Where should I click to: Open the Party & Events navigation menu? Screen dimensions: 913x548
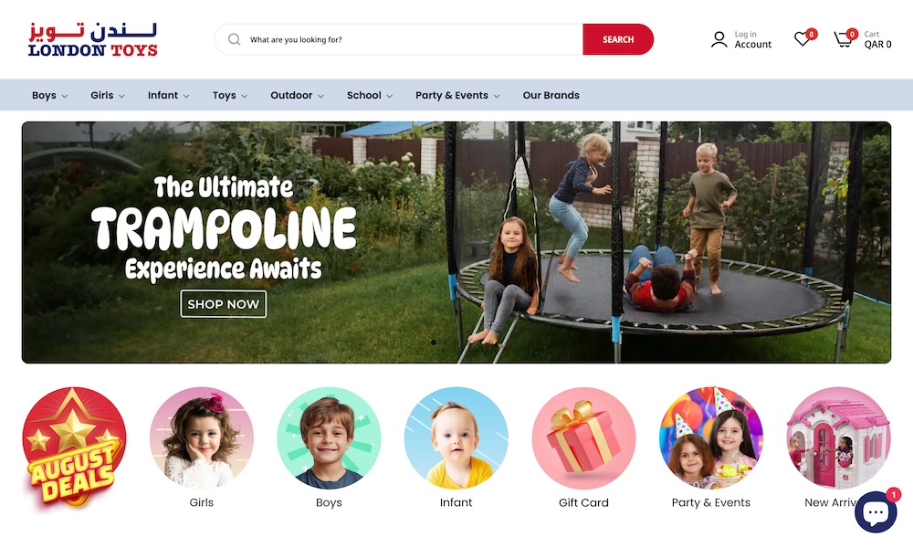(457, 96)
